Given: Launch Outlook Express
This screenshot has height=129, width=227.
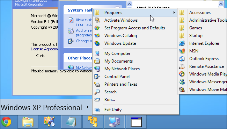Looking at the screenshot, I should [204, 59].
